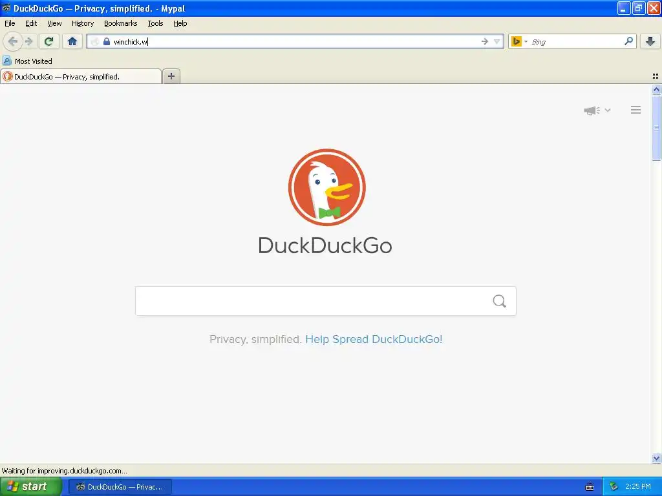Open the View menu

54,23
